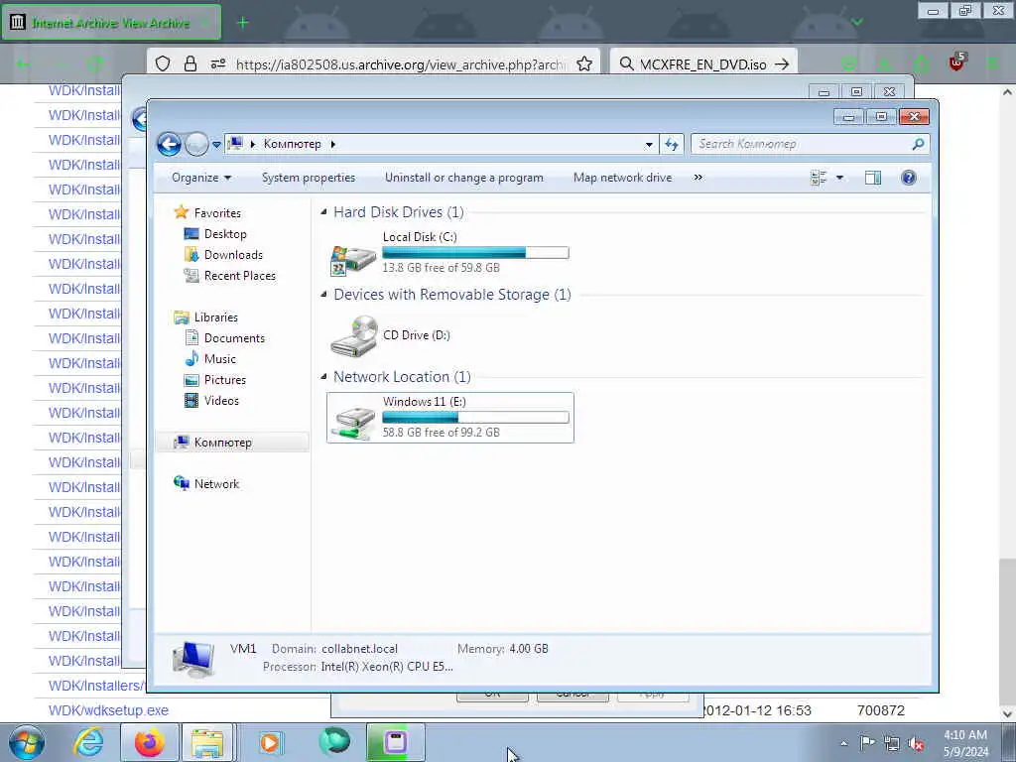Click the search magnifier in Explorer
This screenshot has width=1016, height=762.
918,144
